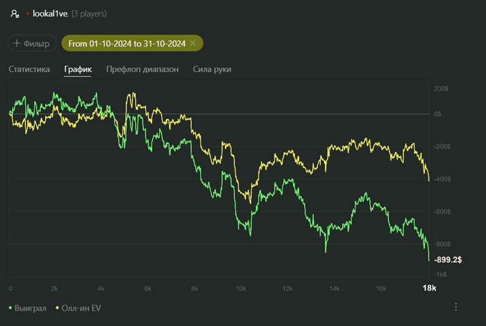Image resolution: width=486 pixels, height=326 pixels.
Task: Toggle the Олл-ин EV series label
Action: click(81, 307)
